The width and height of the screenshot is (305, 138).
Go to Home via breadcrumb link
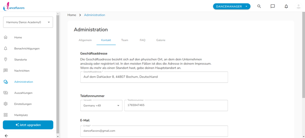(72, 15)
